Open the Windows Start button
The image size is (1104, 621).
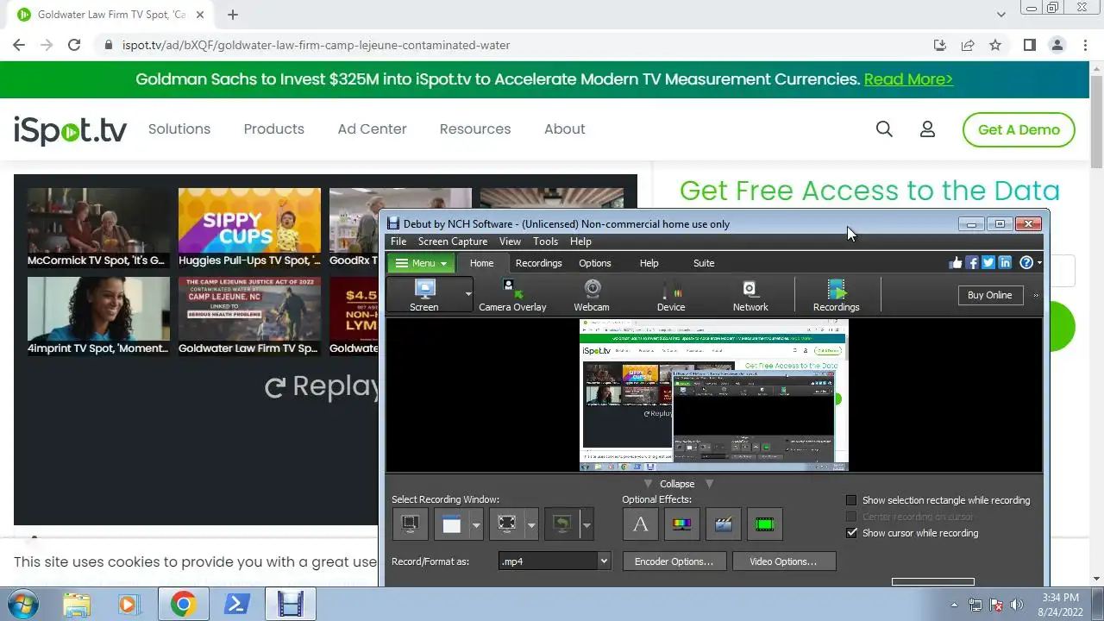click(x=25, y=605)
